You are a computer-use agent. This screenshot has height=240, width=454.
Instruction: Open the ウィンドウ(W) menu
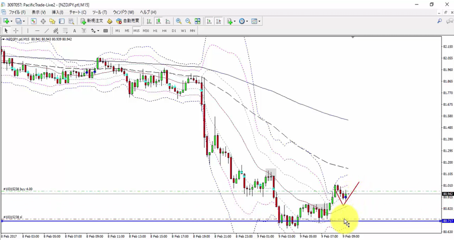click(x=124, y=12)
